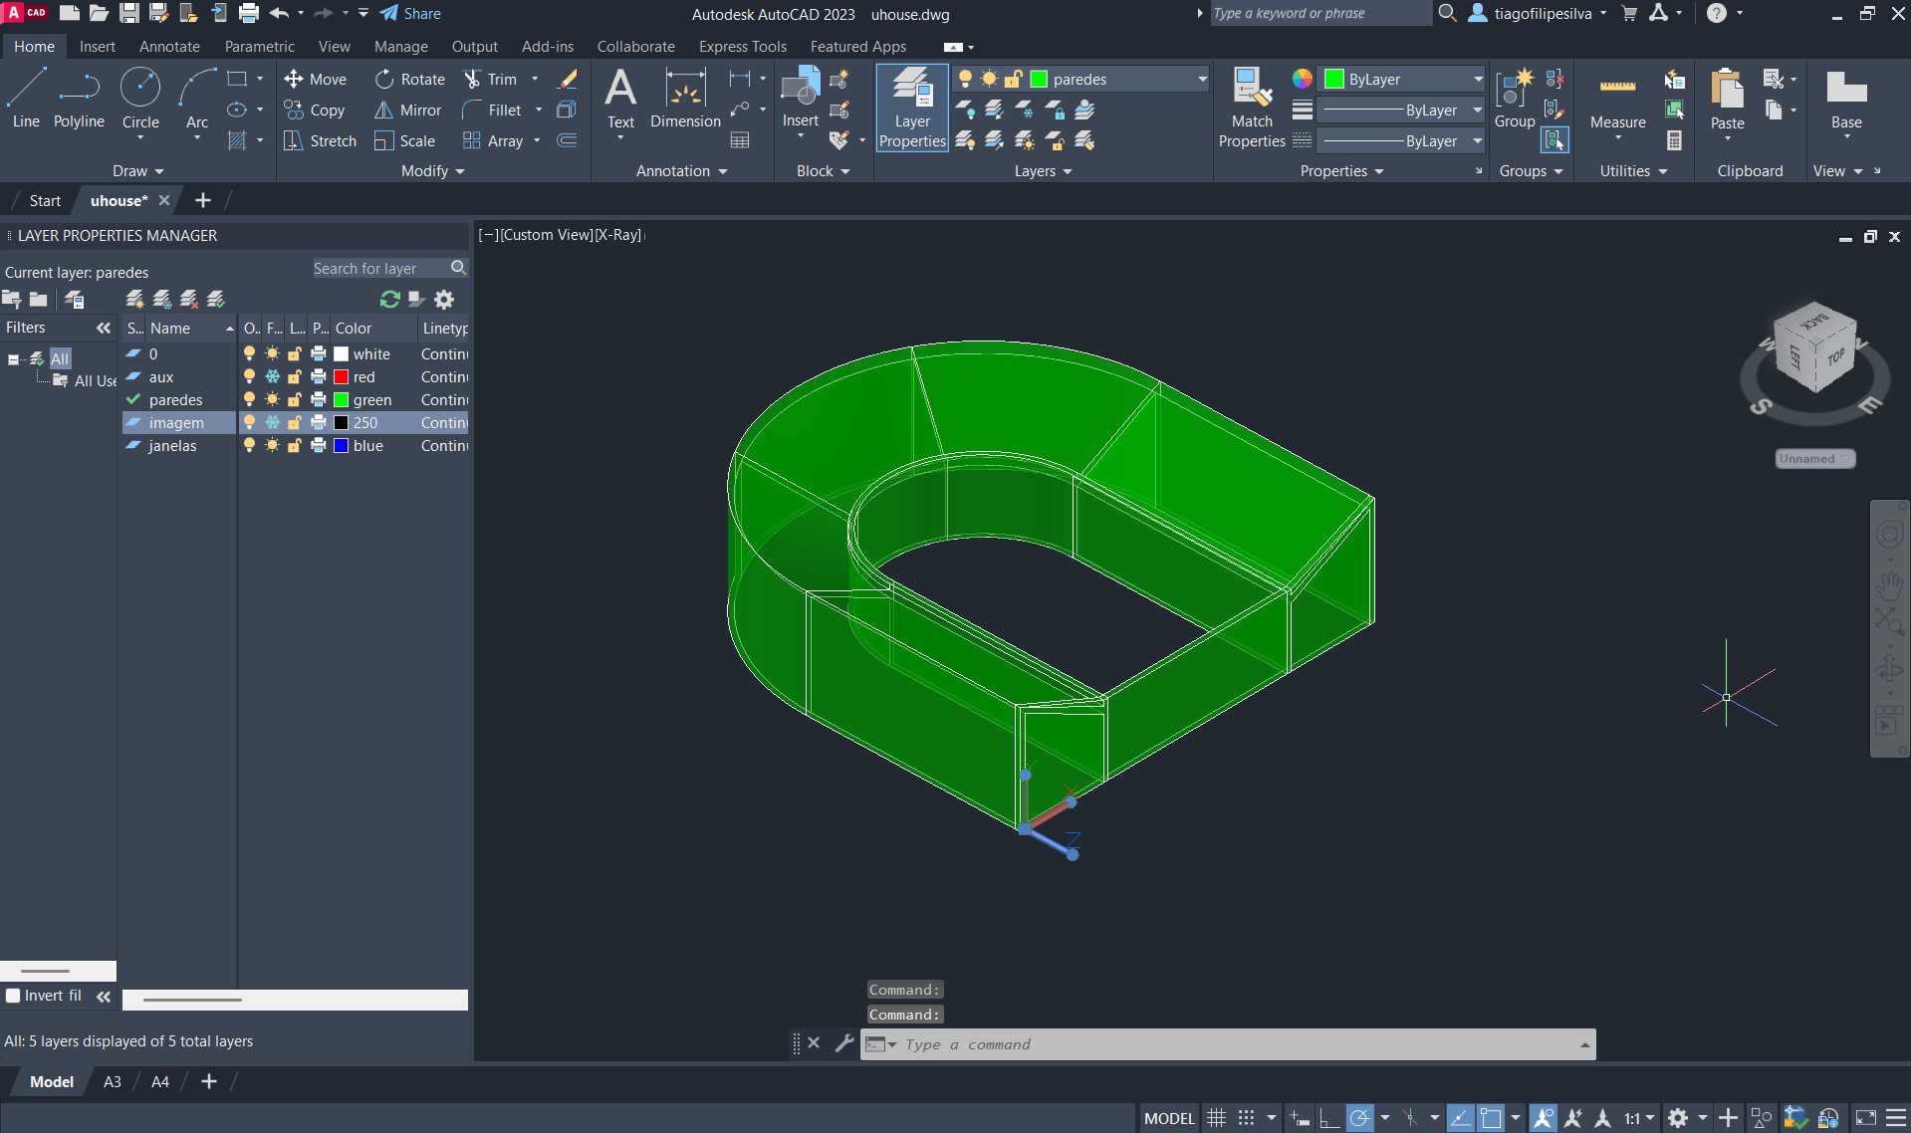Image resolution: width=1911 pixels, height=1133 pixels.
Task: Open the paredes layer dropdown
Action: 1201,80
